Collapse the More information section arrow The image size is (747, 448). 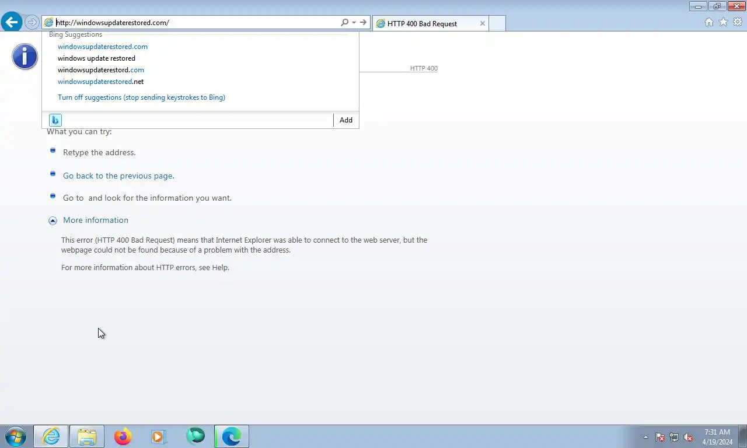tap(53, 220)
